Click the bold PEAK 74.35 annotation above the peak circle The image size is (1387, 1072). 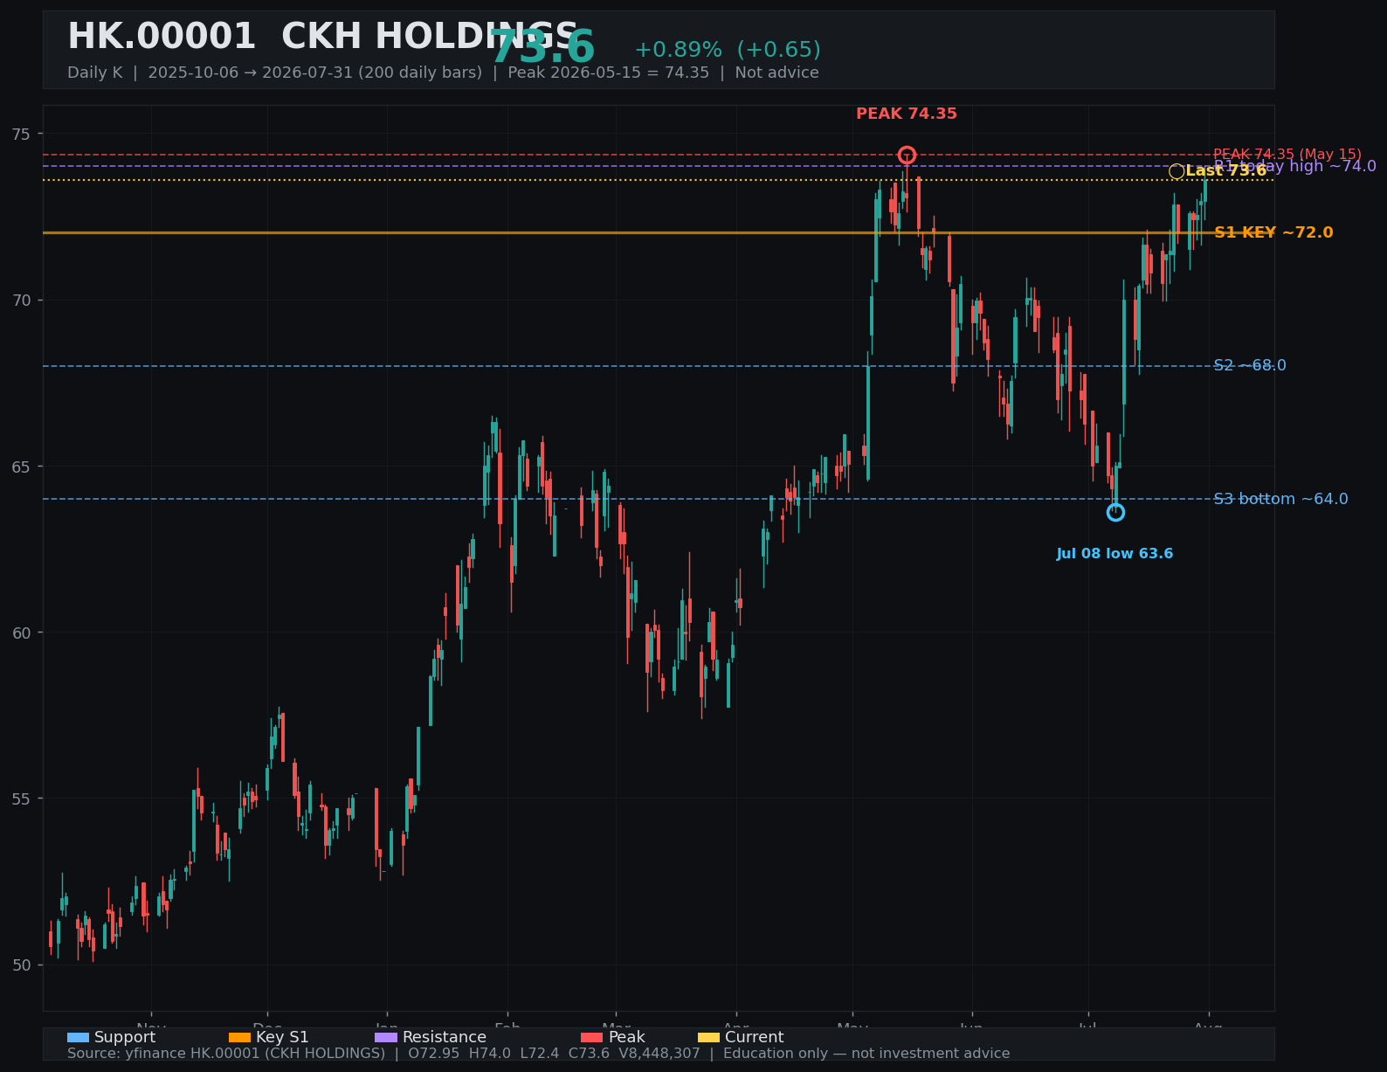pos(907,114)
